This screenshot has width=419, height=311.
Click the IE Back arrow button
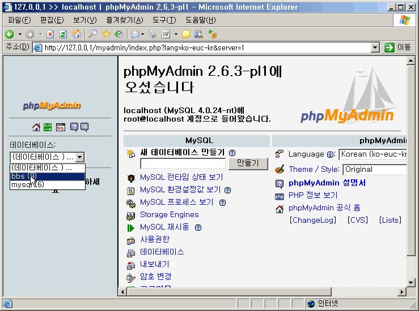10,34
